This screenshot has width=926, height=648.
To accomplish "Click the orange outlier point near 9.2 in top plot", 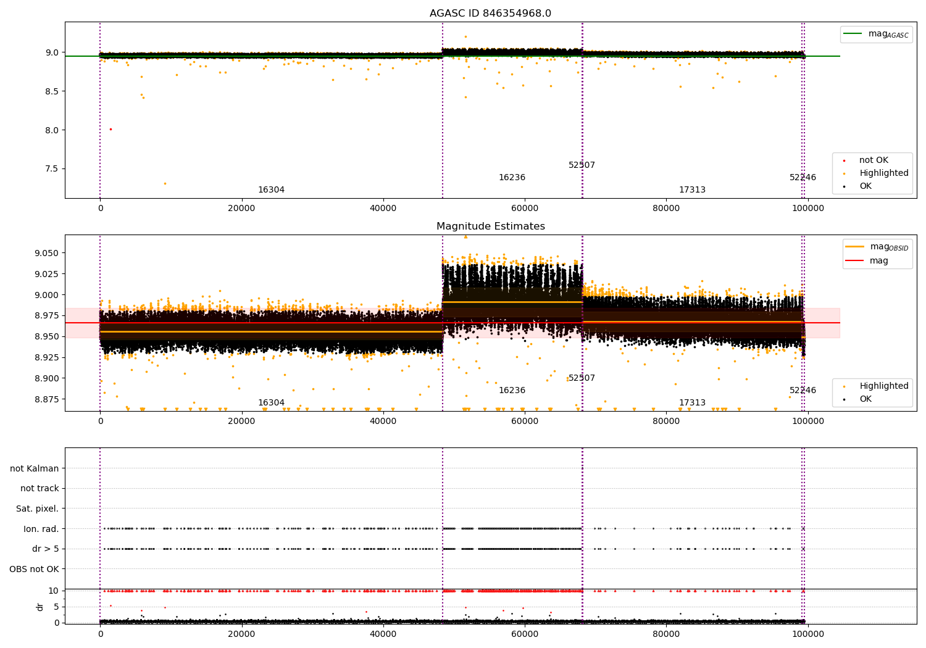I will click(x=465, y=36).
